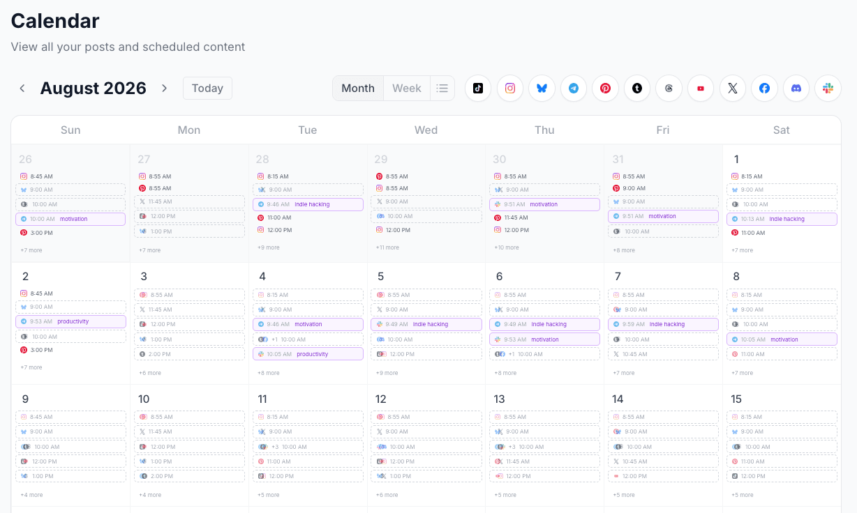
Task: Open 9:49 AM indie hacking post on August 5
Action: [x=426, y=324]
